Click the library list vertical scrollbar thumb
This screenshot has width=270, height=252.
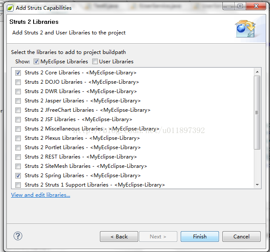click(257, 113)
